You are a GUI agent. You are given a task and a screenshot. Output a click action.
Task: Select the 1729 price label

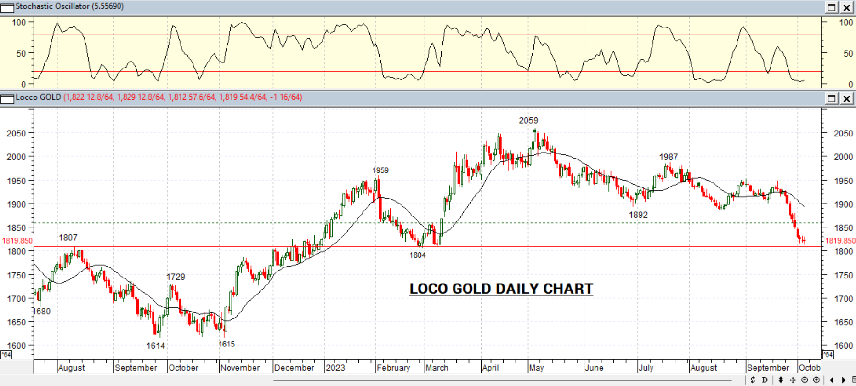[176, 277]
